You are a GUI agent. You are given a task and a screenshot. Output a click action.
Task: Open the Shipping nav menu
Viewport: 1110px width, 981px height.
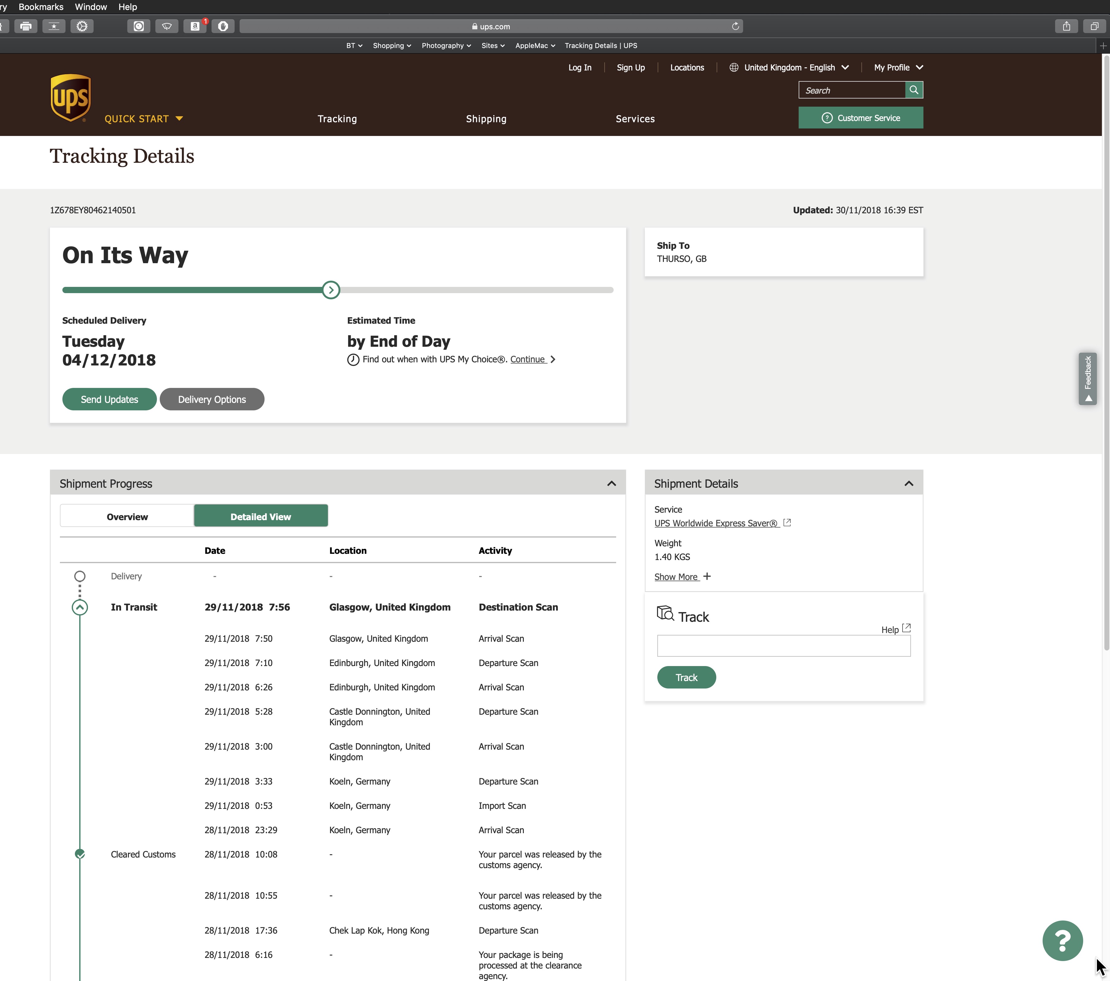(486, 119)
